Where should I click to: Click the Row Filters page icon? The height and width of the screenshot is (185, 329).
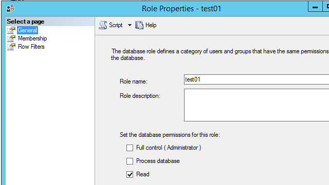(11, 47)
